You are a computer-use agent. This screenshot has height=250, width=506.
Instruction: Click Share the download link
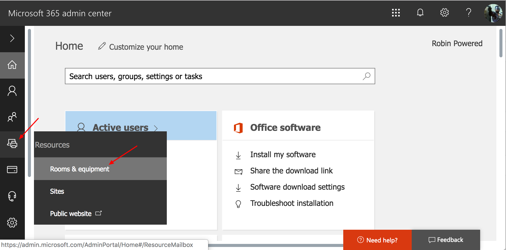coord(291,171)
